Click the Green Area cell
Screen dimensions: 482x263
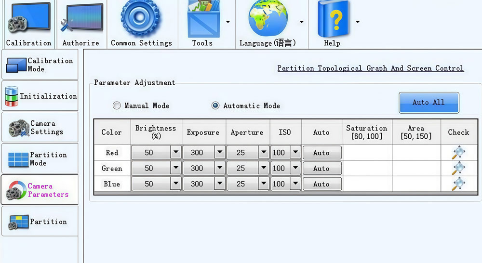(416, 169)
